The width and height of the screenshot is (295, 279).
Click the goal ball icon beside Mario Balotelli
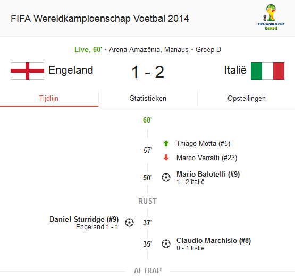coord(166,178)
